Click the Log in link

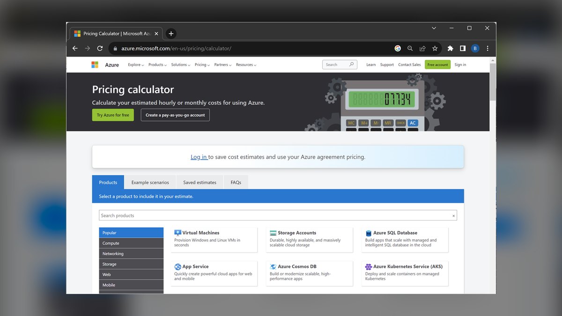tap(199, 157)
